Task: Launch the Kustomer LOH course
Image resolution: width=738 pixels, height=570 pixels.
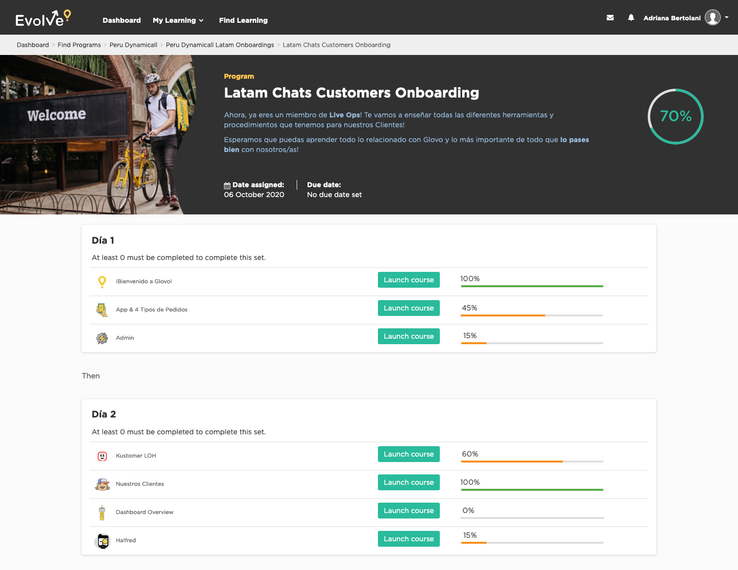Action: [409, 454]
